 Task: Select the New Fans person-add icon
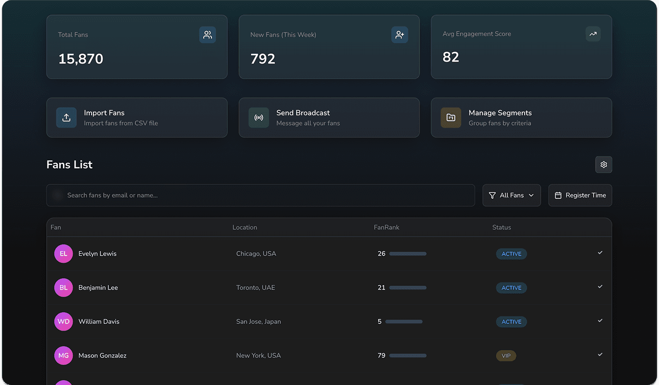pos(400,34)
